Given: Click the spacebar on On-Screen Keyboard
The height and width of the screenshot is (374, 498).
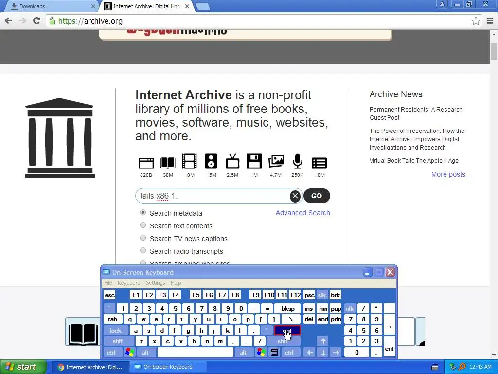Looking at the screenshot, I should click(x=196, y=353).
